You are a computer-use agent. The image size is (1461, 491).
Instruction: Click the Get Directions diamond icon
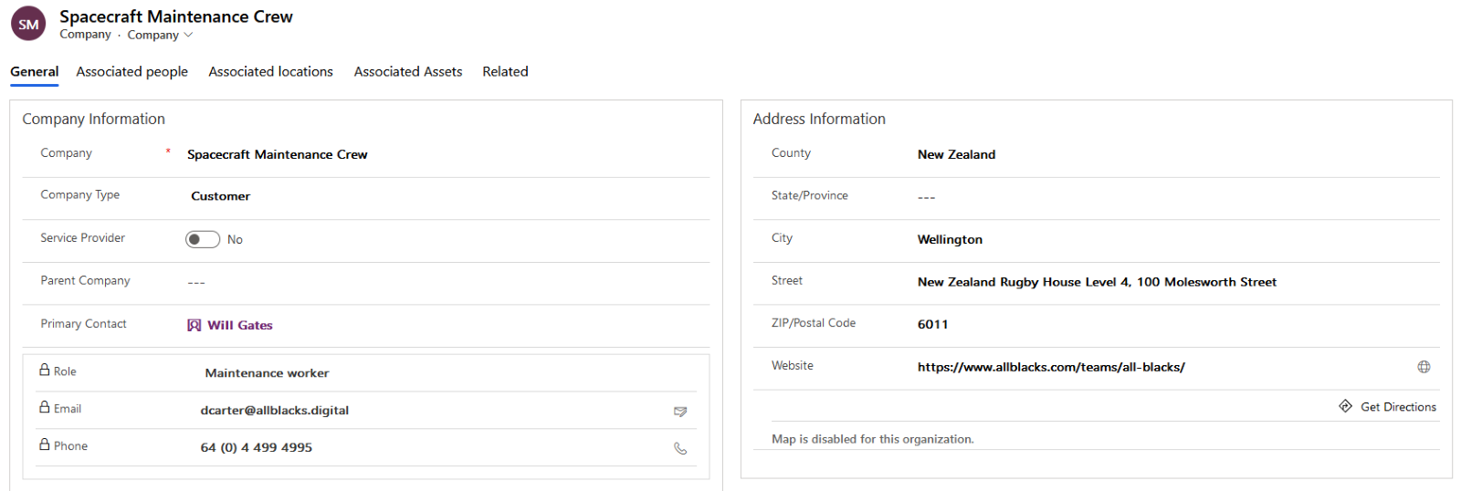(1345, 406)
